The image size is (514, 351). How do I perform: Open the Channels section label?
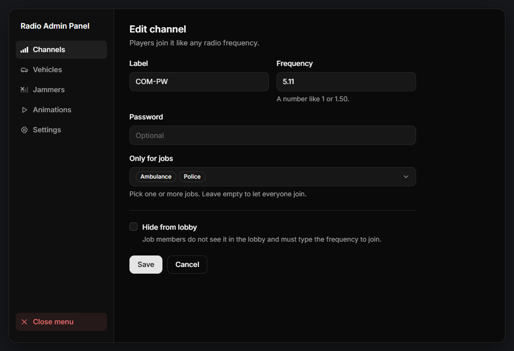click(x=49, y=50)
